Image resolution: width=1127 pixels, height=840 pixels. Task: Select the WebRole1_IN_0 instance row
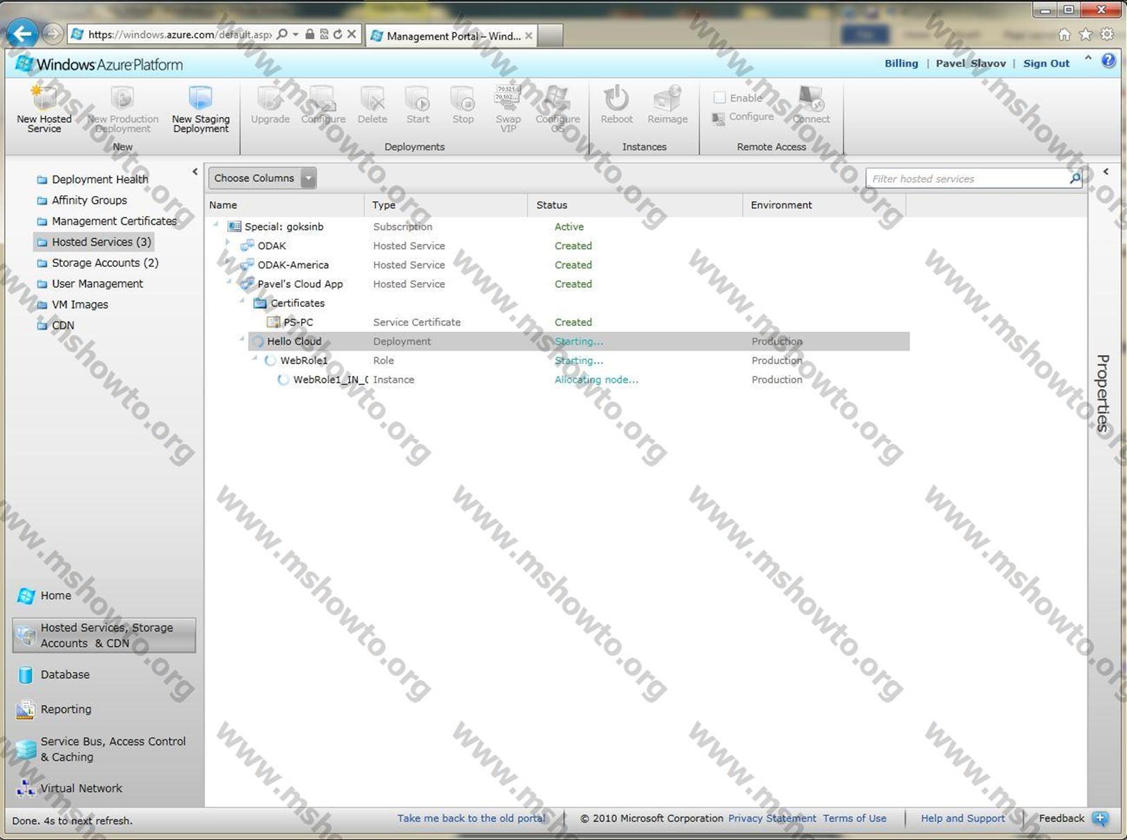pos(578,379)
